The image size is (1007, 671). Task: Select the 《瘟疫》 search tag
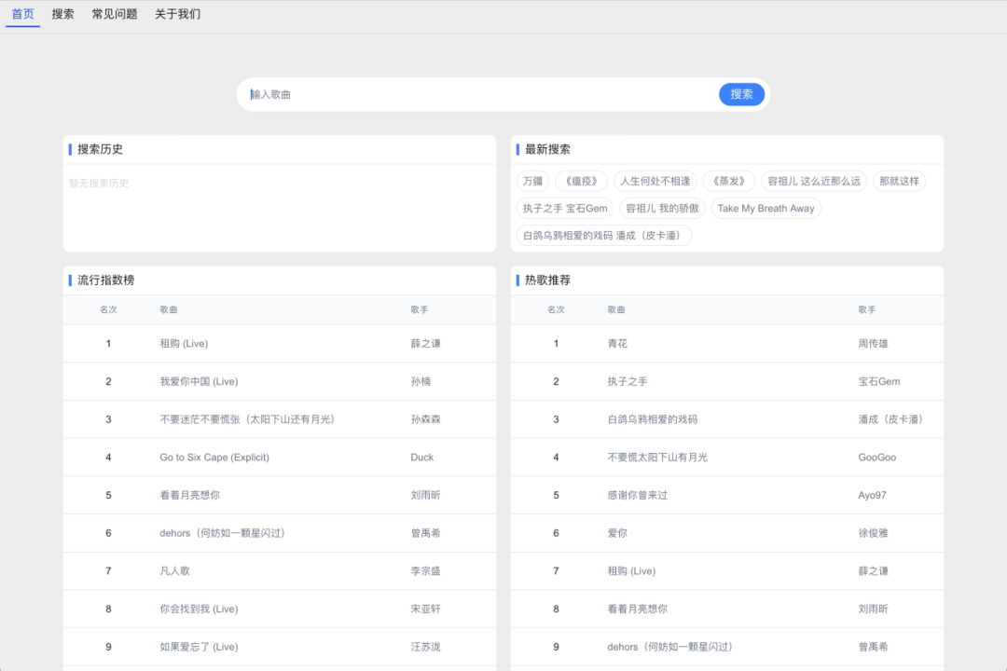[581, 181]
